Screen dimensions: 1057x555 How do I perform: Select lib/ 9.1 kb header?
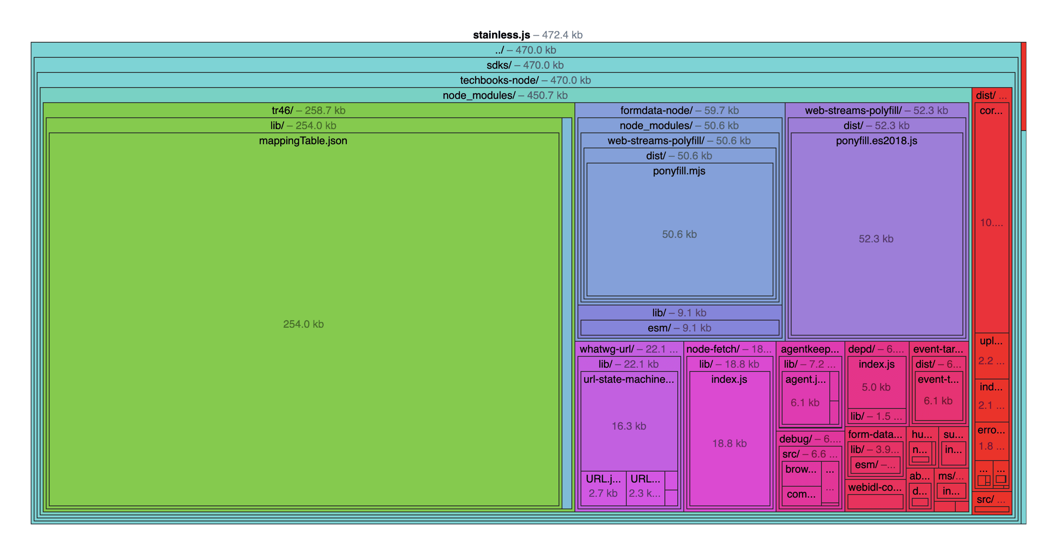point(680,313)
